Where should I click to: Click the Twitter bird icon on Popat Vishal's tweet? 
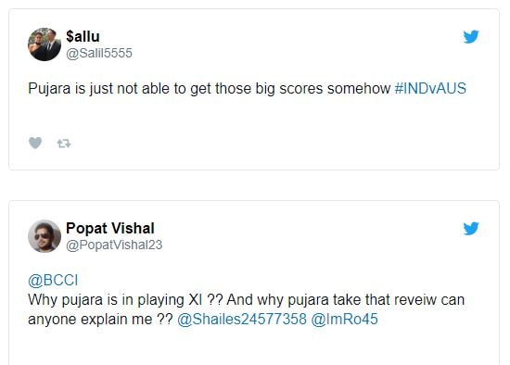(471, 228)
